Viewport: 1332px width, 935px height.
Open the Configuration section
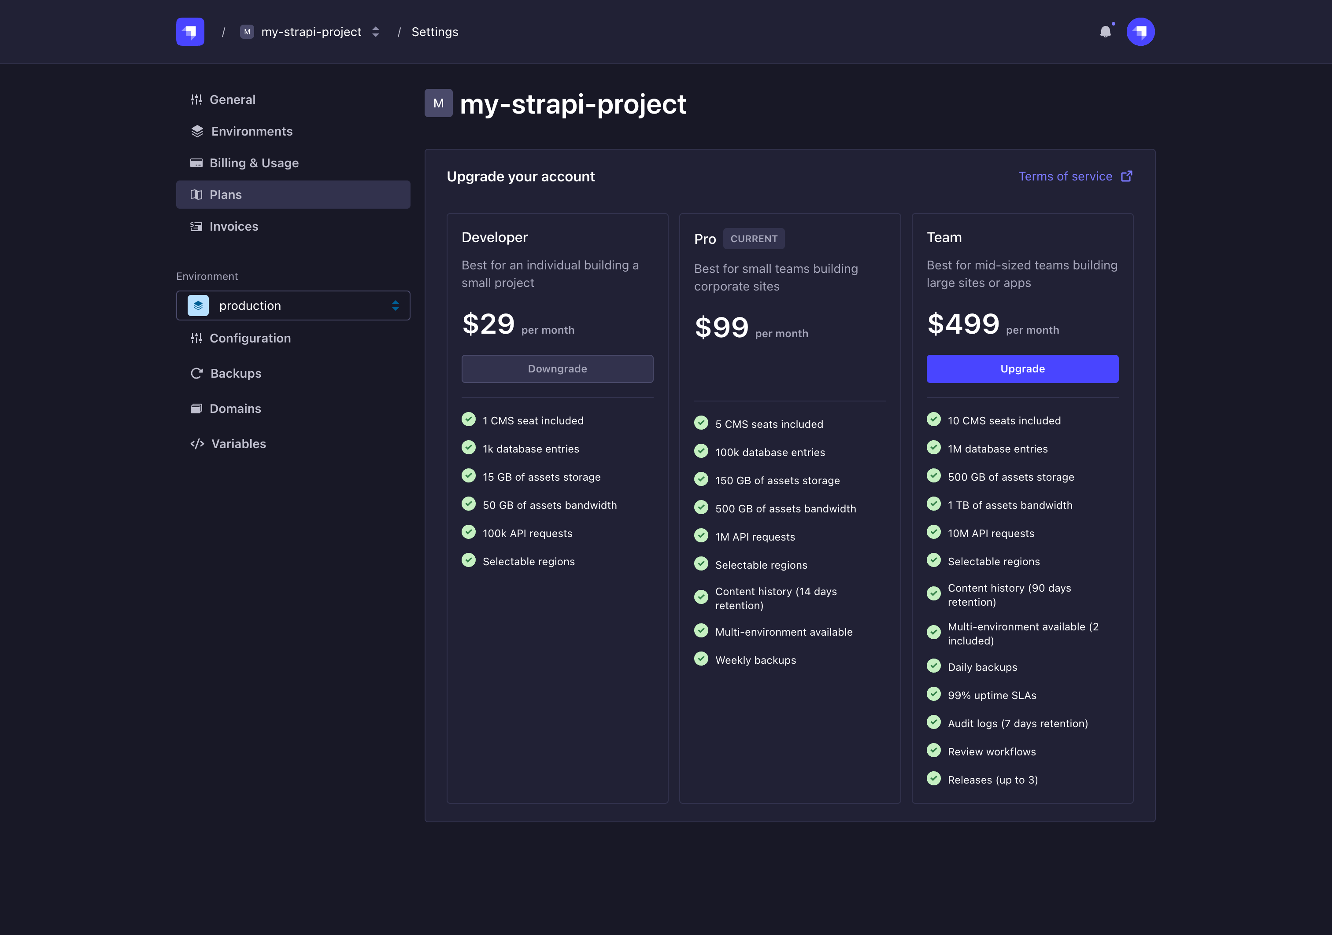point(250,338)
